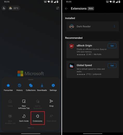Open page settings sliders icon
This screenshot has width=123, height=135.
58,8
